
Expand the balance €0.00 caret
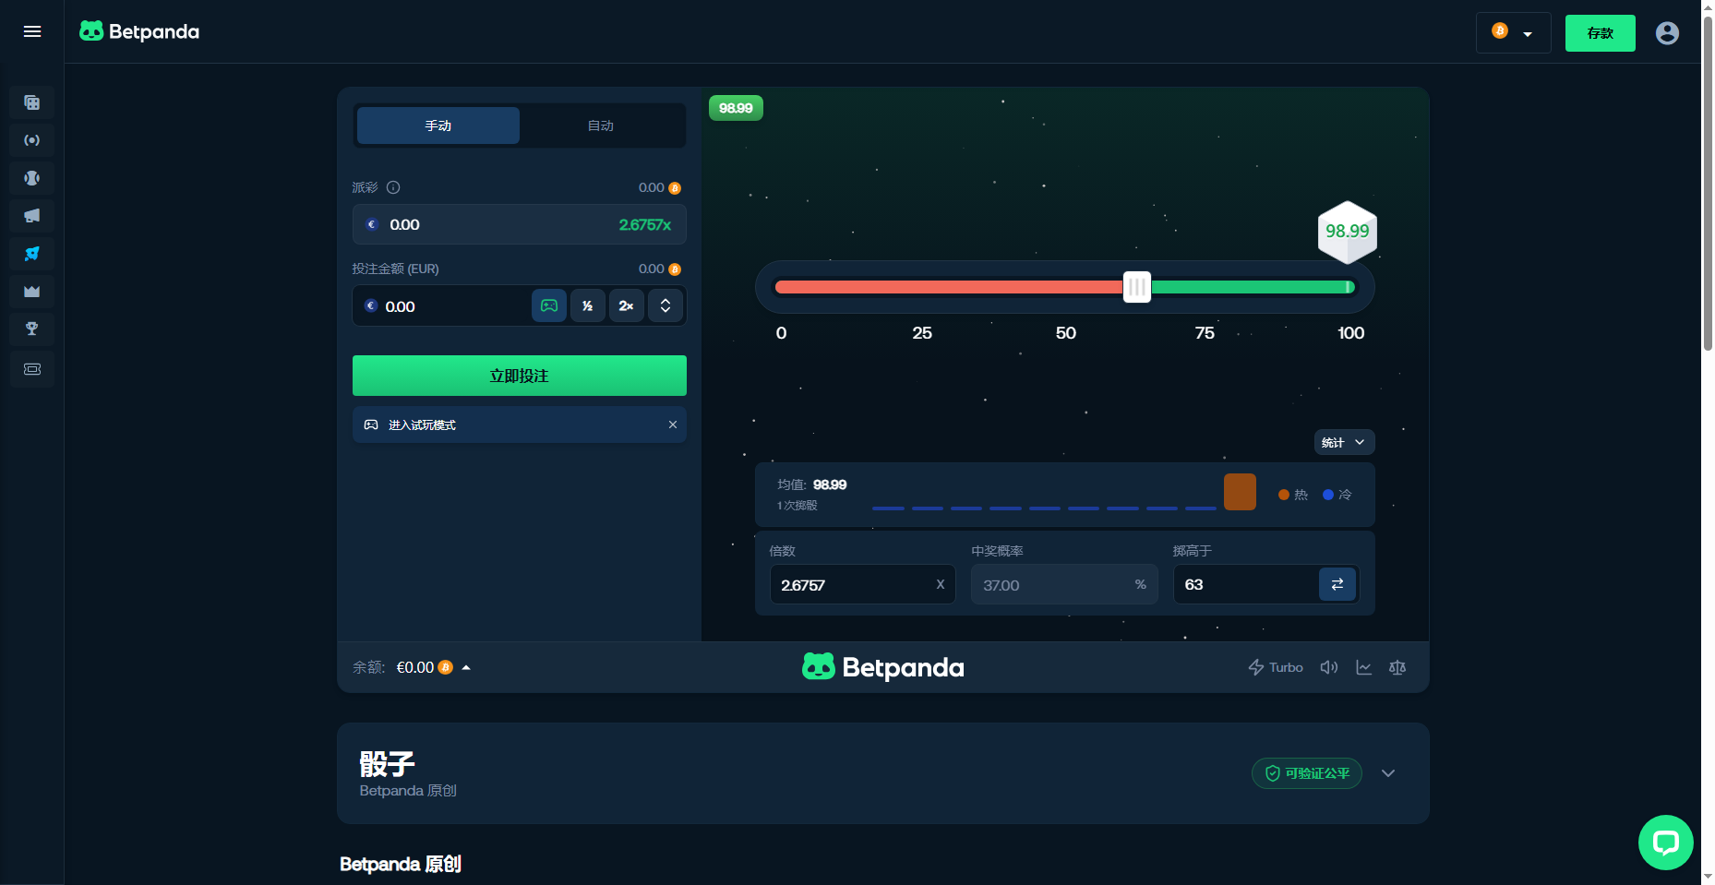[466, 667]
